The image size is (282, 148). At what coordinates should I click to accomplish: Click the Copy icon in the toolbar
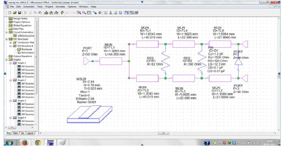[x=35, y=13]
